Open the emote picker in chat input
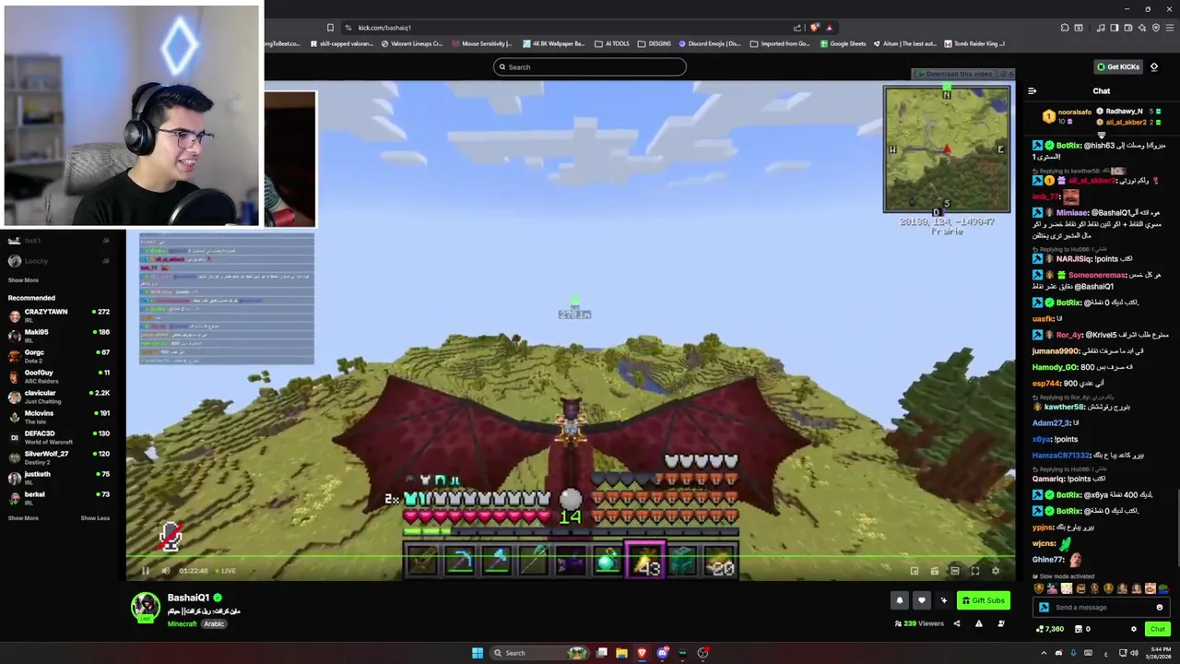1180x664 pixels. (x=1160, y=607)
